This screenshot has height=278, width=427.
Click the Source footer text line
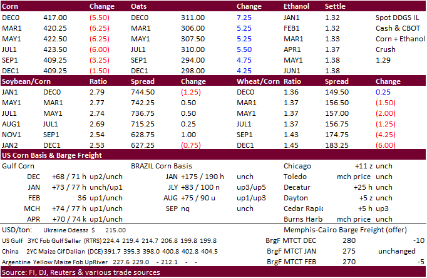[81, 272]
